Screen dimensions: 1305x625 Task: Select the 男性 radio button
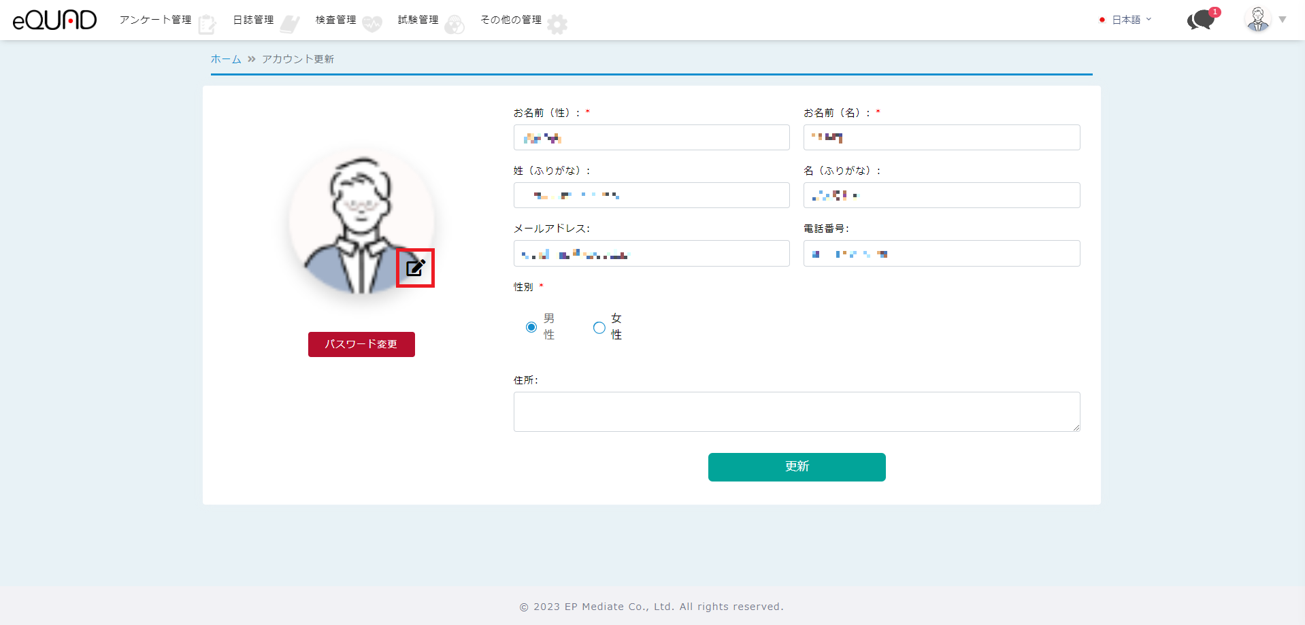point(531,327)
